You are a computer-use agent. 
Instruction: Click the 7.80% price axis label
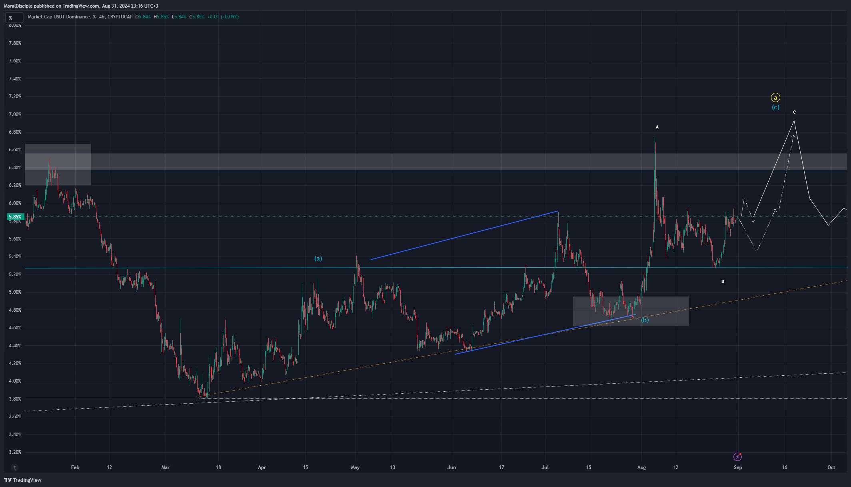[x=15, y=43]
